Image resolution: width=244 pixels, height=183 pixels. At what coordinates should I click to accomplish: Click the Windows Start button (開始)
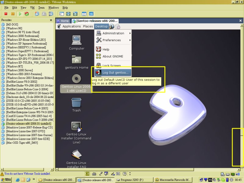6,180
